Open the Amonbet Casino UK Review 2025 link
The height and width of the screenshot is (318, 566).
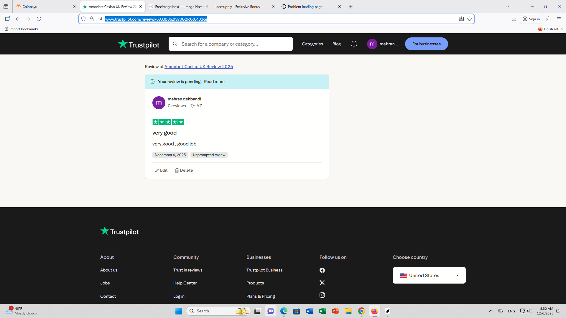(x=198, y=67)
